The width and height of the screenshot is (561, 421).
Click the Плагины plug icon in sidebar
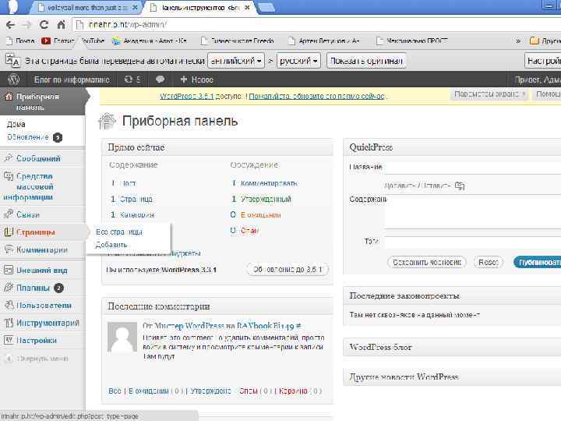coord(9,288)
